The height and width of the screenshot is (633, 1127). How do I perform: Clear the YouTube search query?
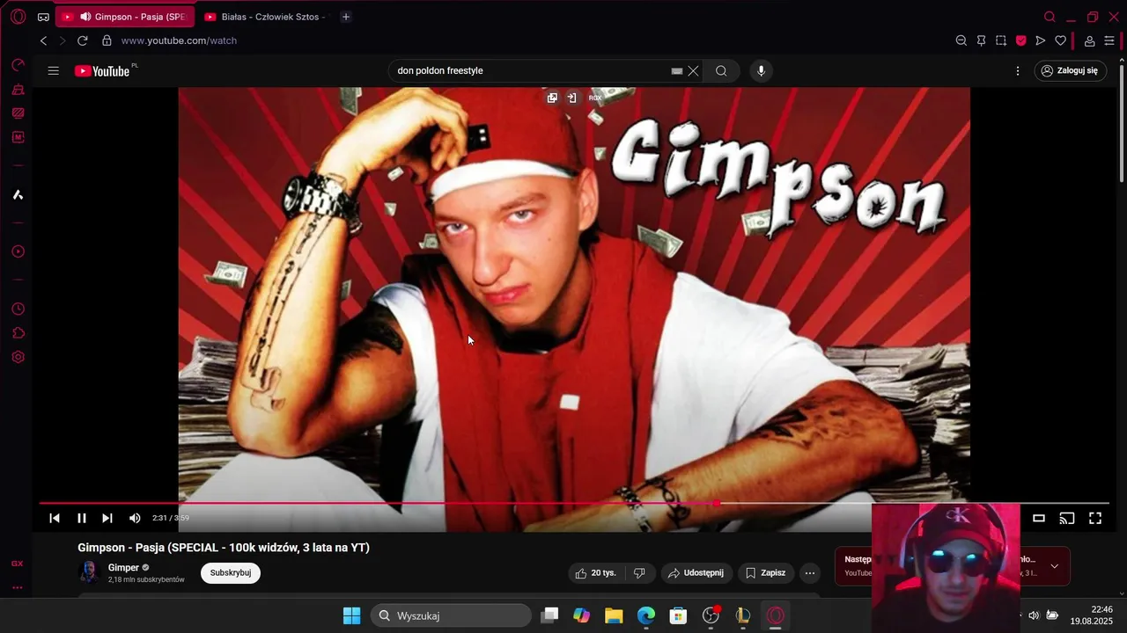693,71
